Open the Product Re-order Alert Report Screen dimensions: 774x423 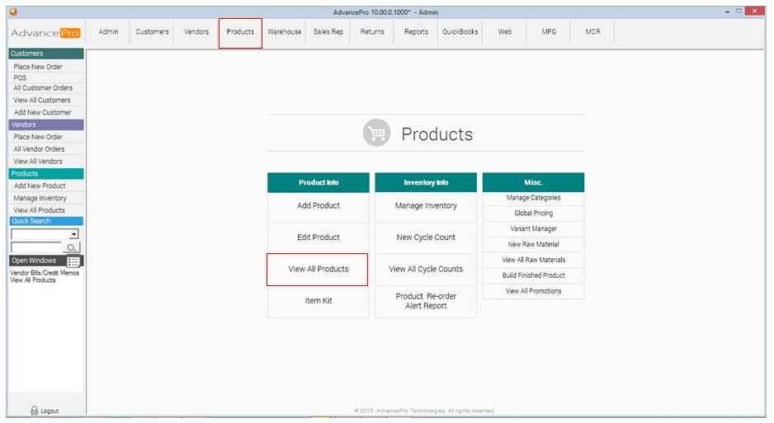click(426, 301)
